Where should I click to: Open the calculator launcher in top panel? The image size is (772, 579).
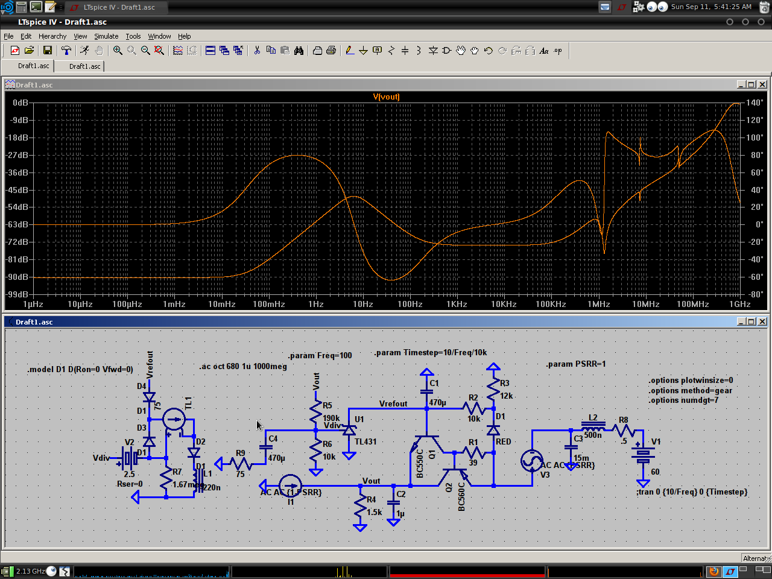point(21,7)
